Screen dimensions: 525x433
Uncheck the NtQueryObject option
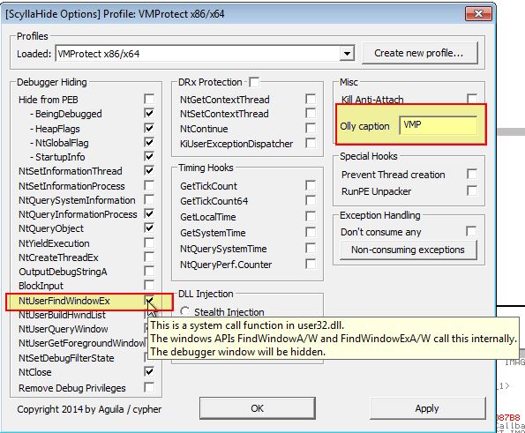point(149,228)
